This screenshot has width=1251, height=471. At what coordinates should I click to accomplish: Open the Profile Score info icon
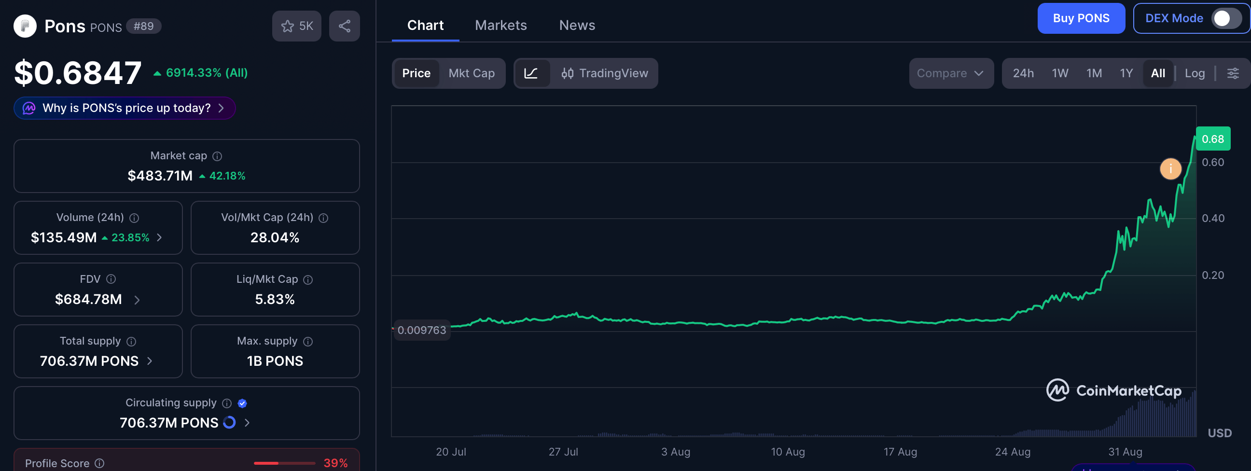[99, 463]
